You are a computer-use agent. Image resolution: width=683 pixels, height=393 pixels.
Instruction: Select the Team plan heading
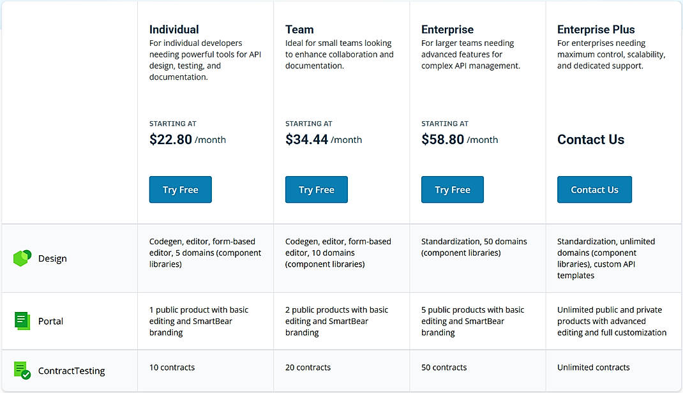click(299, 29)
